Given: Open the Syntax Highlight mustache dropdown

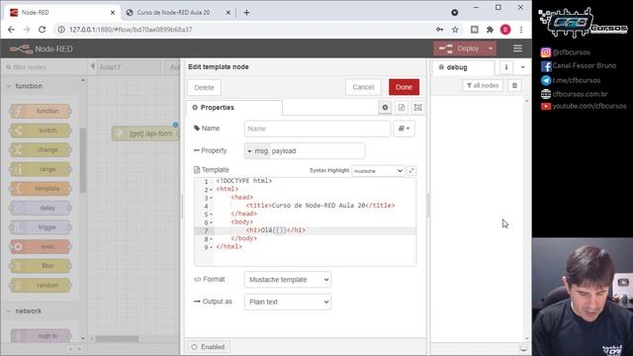Looking at the screenshot, I should pos(378,171).
